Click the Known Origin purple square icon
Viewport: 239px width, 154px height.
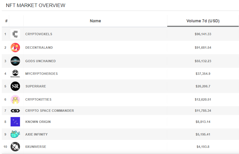(15, 122)
